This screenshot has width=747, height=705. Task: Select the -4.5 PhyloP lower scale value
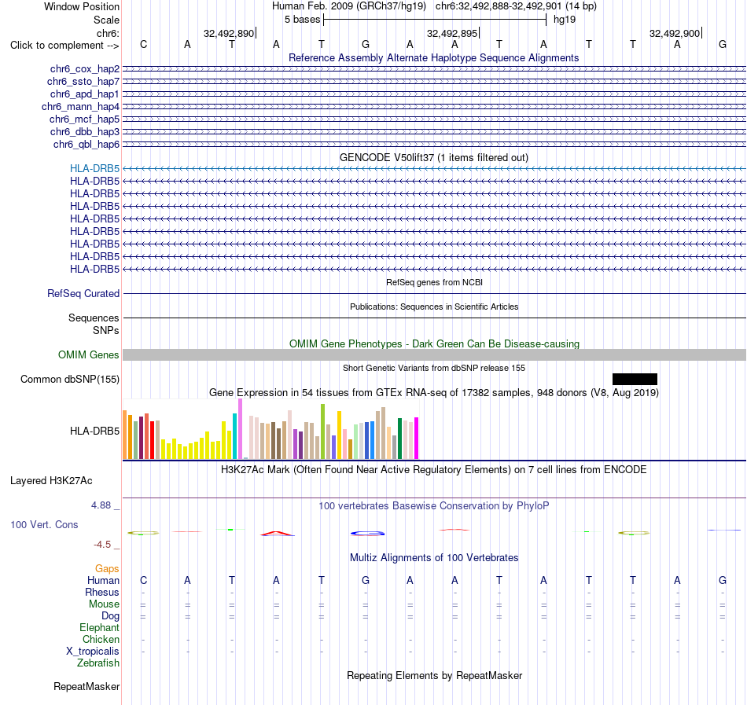102,544
